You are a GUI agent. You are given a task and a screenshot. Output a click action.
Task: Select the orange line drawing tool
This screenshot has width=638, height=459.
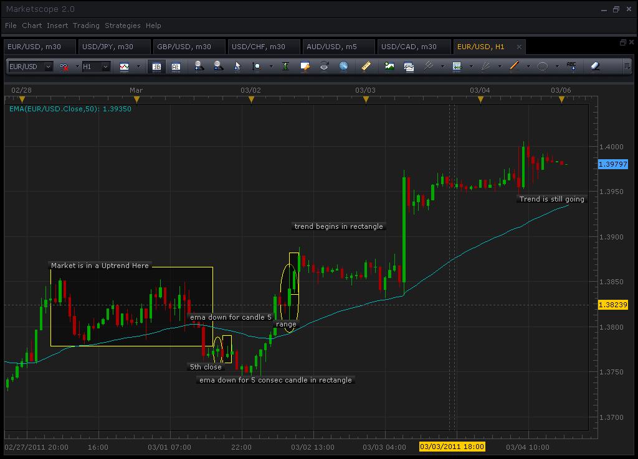point(514,66)
